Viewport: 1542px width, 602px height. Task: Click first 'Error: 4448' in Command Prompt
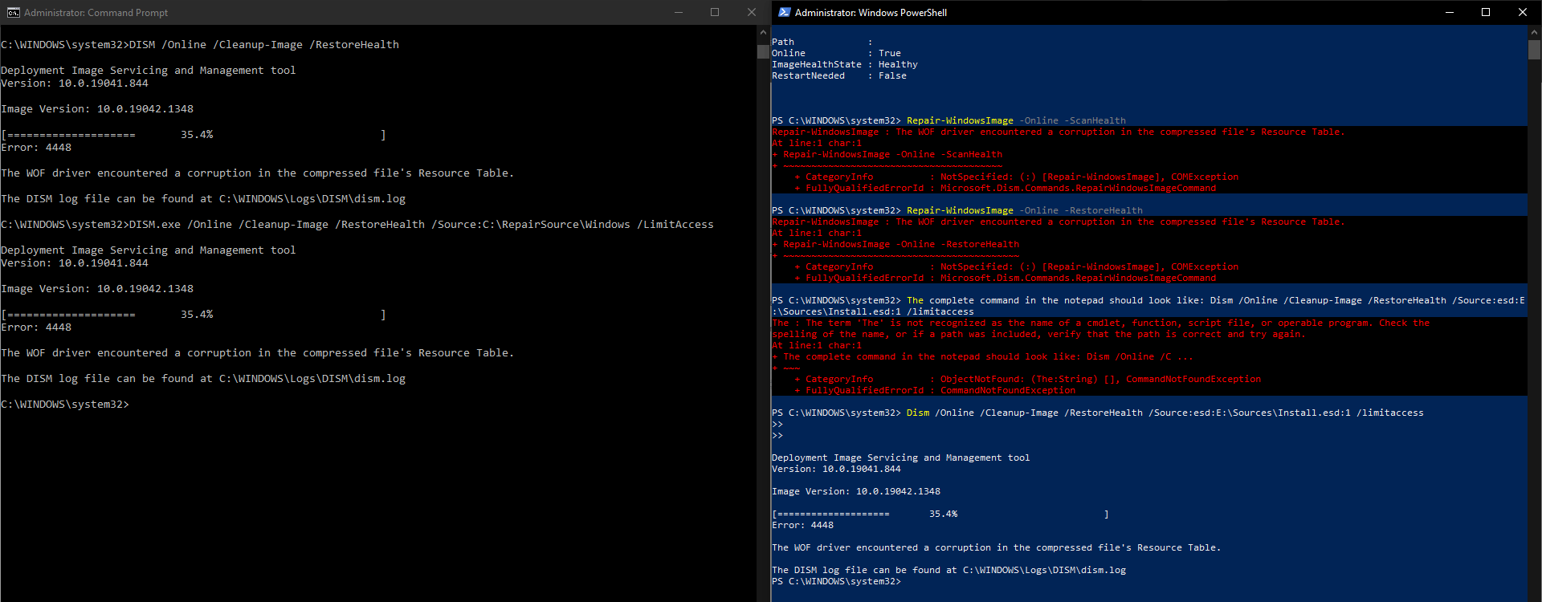pos(36,148)
